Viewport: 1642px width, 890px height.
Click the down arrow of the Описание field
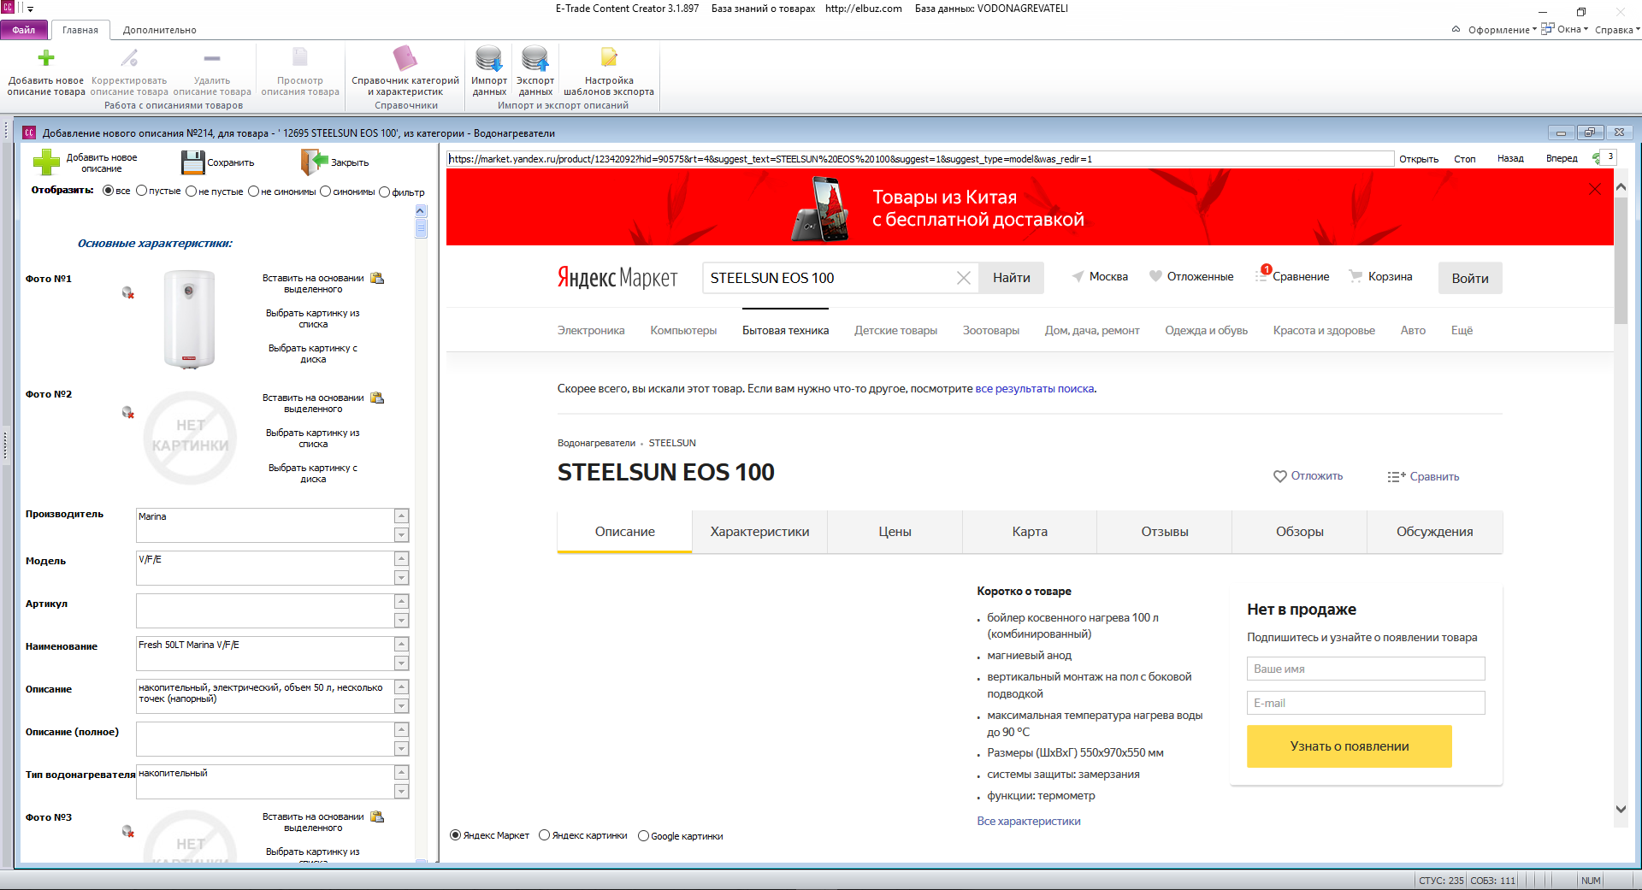click(401, 706)
